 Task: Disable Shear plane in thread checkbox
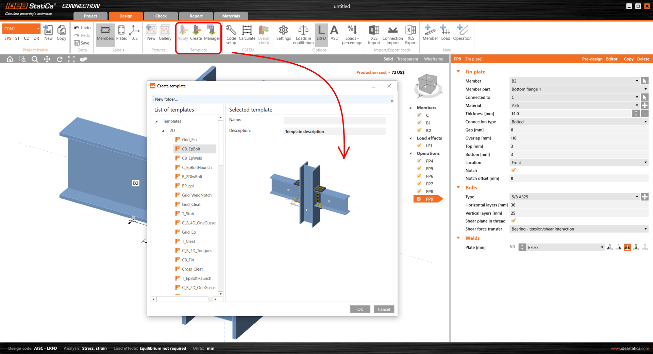pos(514,221)
